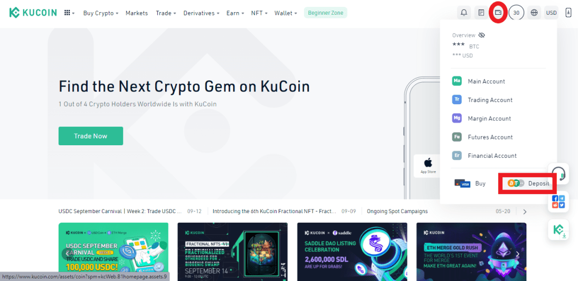
Task: Open the Markets menu item
Action: (x=137, y=13)
